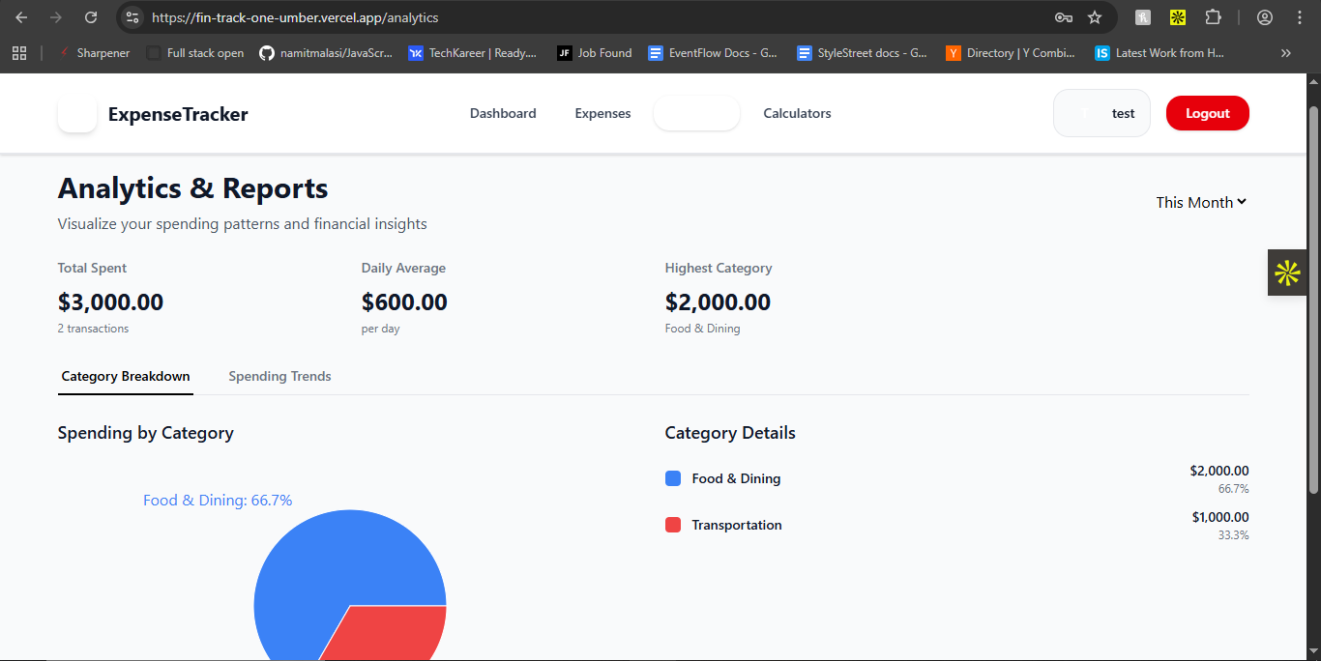
Task: Open the Full stack open bookmark
Action: [195, 53]
